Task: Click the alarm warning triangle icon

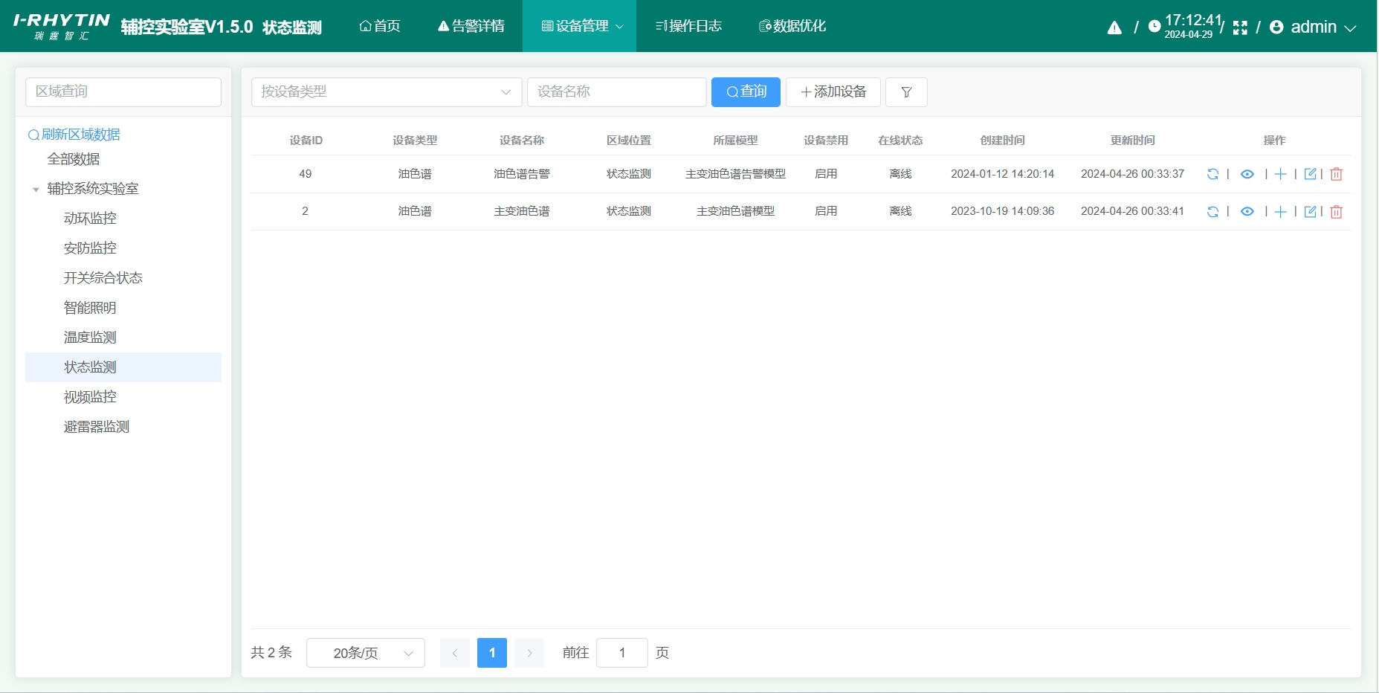Action: pyautogui.click(x=1114, y=28)
